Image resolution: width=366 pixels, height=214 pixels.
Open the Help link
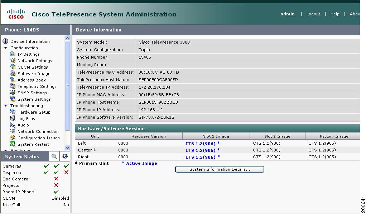(335, 14)
